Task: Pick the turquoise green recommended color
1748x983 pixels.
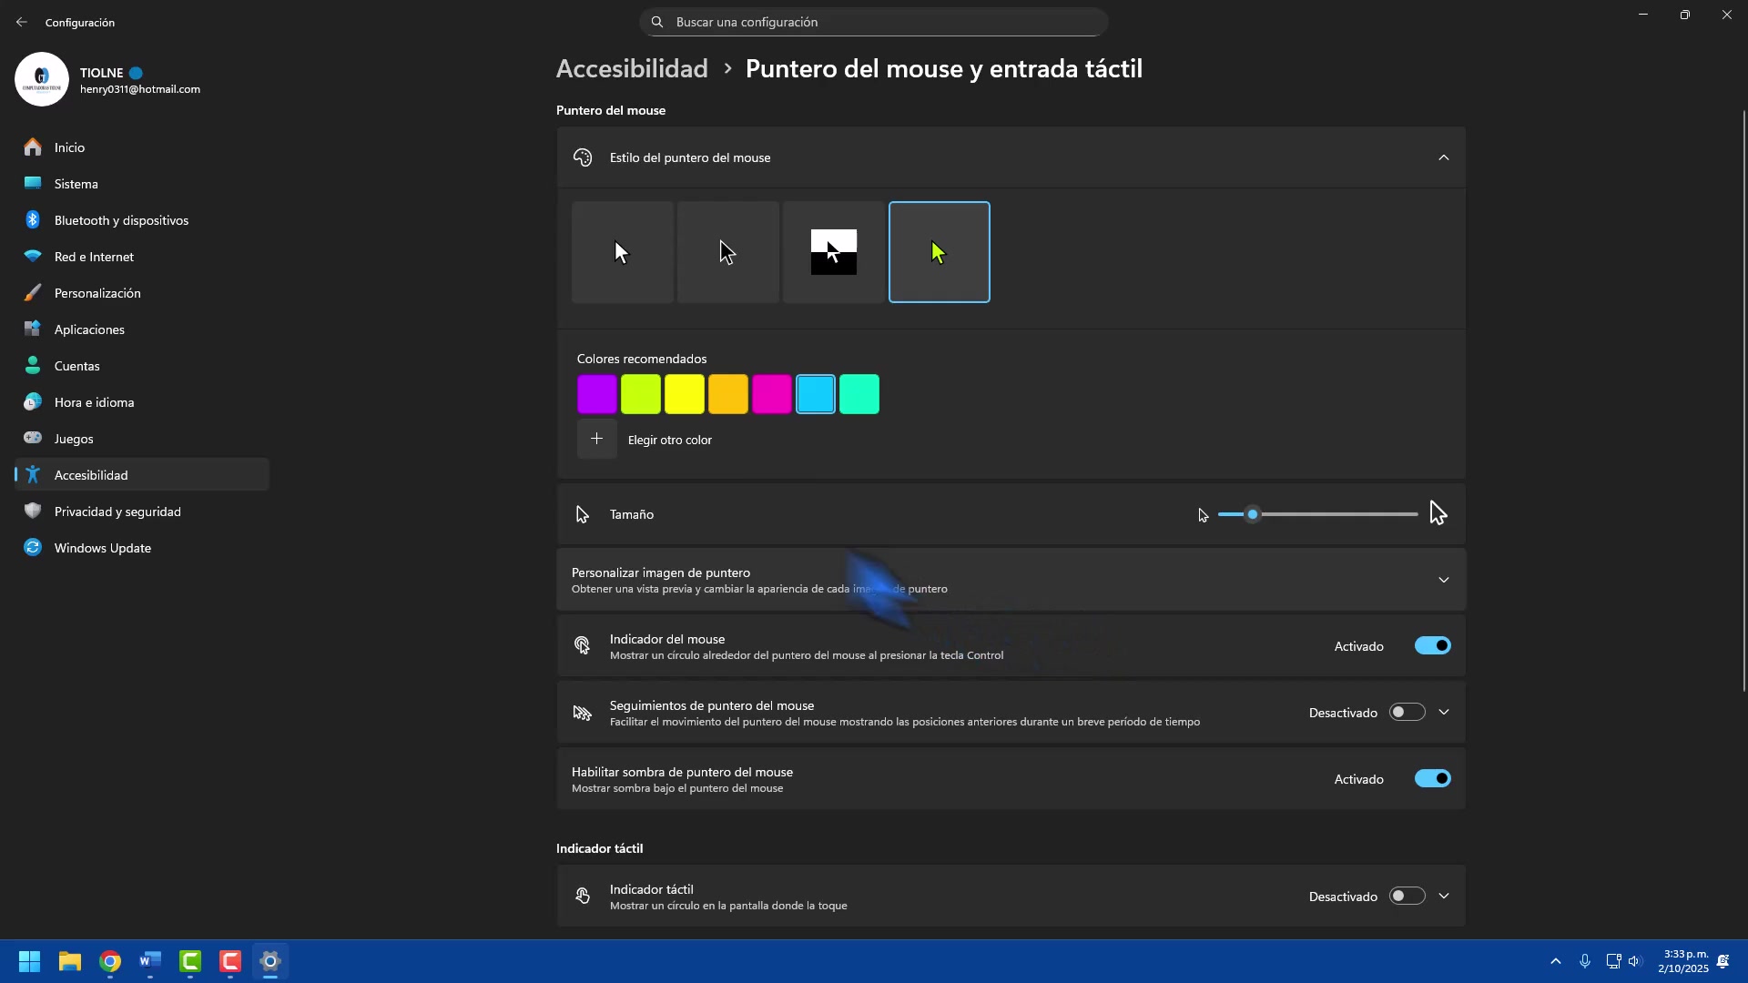Action: pos(859,394)
